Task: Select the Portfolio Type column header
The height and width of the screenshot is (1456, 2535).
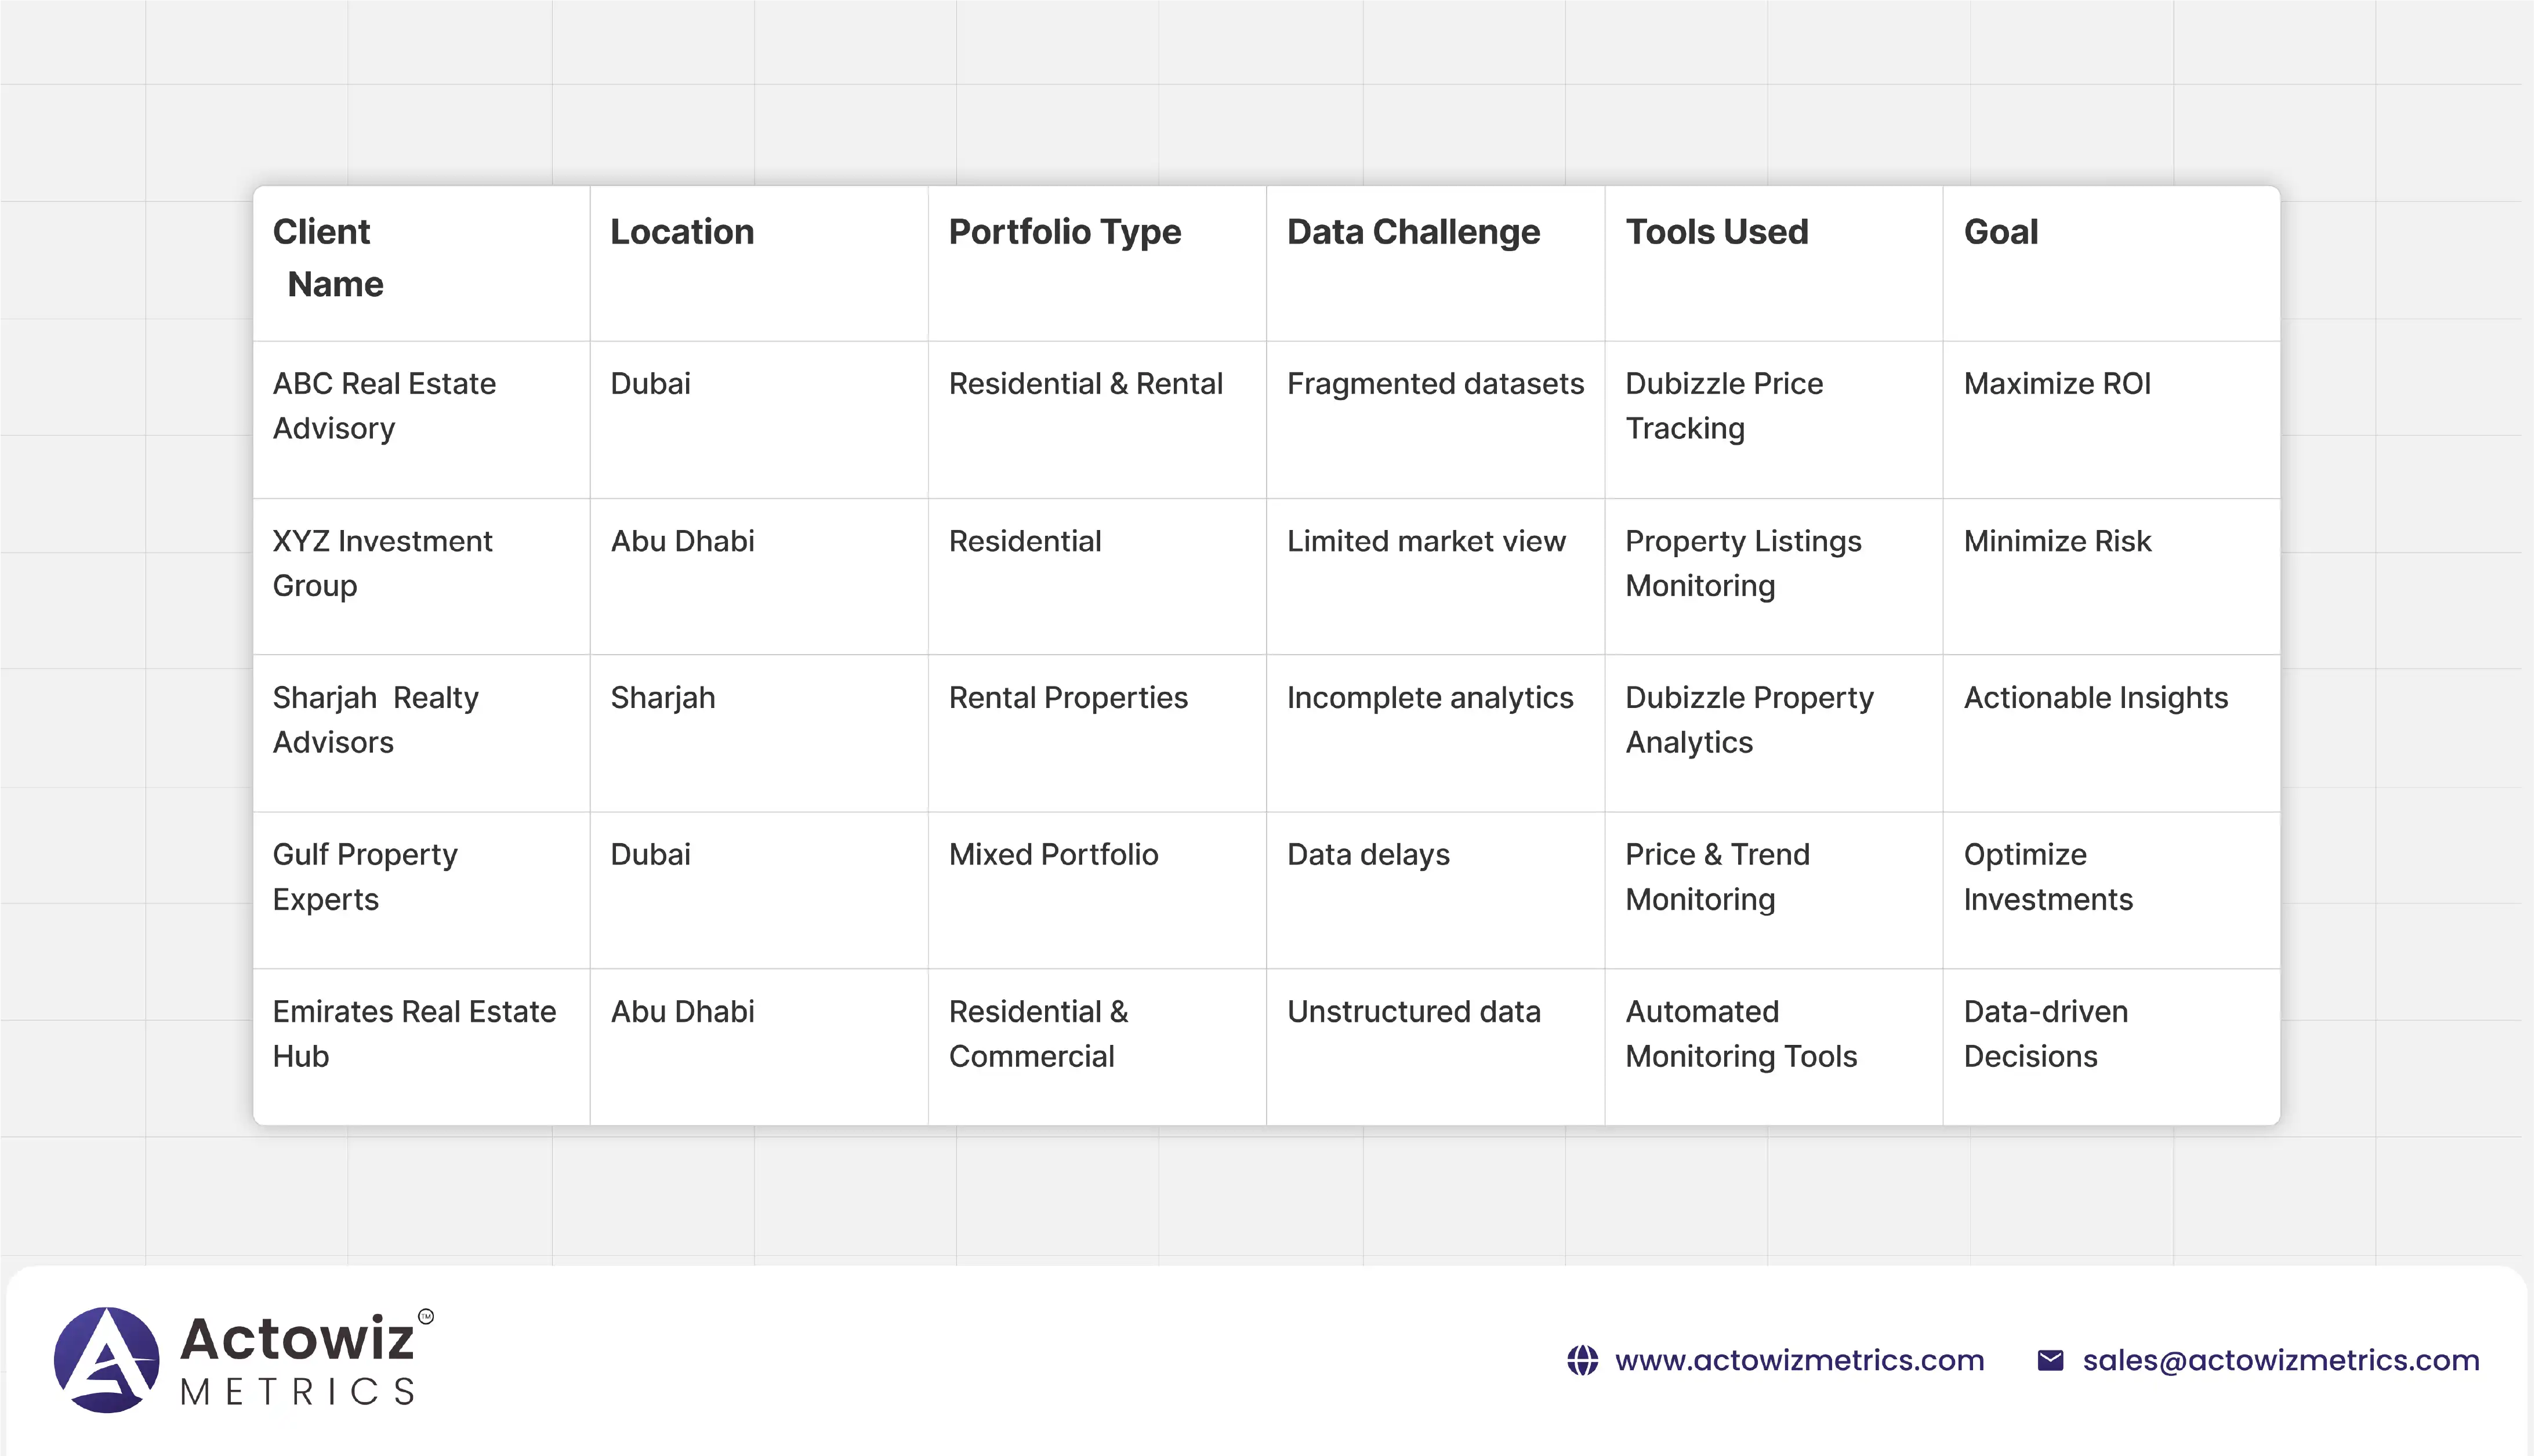Action: 1064,232
